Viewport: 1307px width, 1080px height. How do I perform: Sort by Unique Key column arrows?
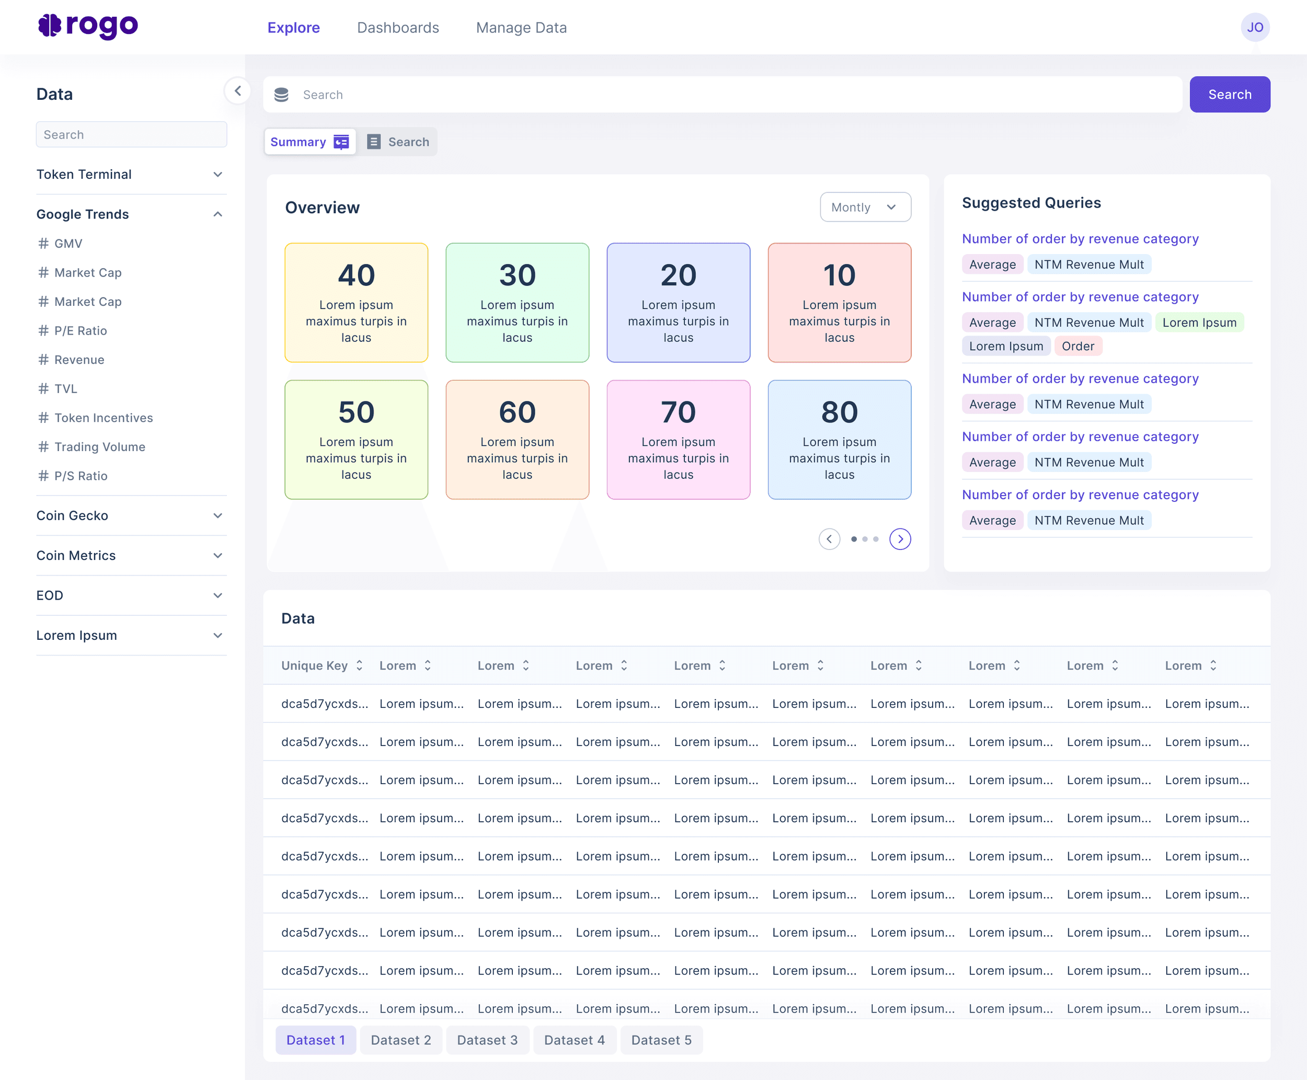pyautogui.click(x=360, y=665)
